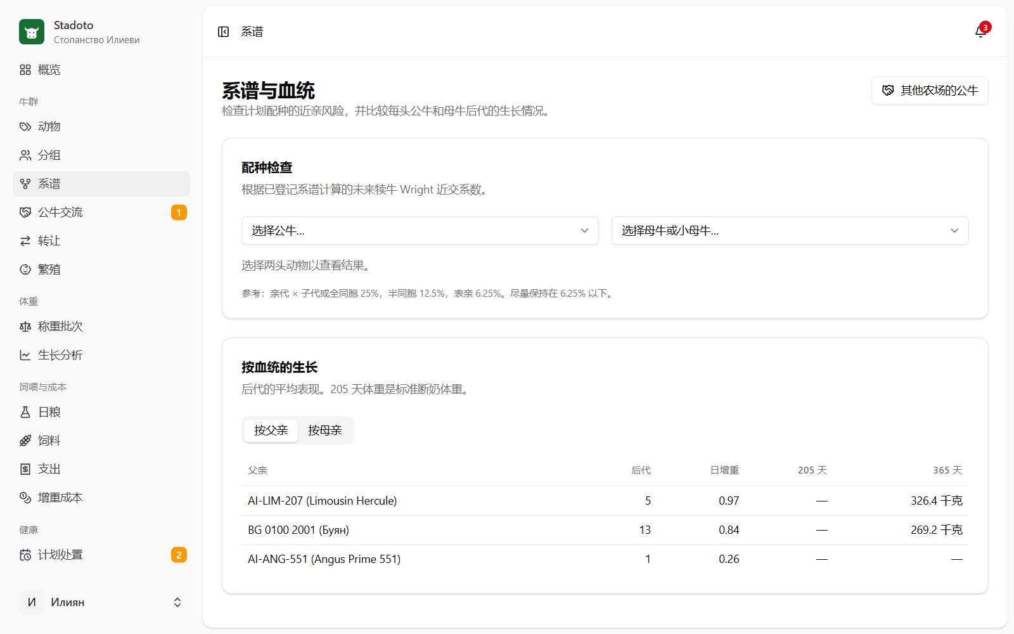Click the 后代 column header
Viewport: 1014px width, 634px height.
[x=641, y=470]
